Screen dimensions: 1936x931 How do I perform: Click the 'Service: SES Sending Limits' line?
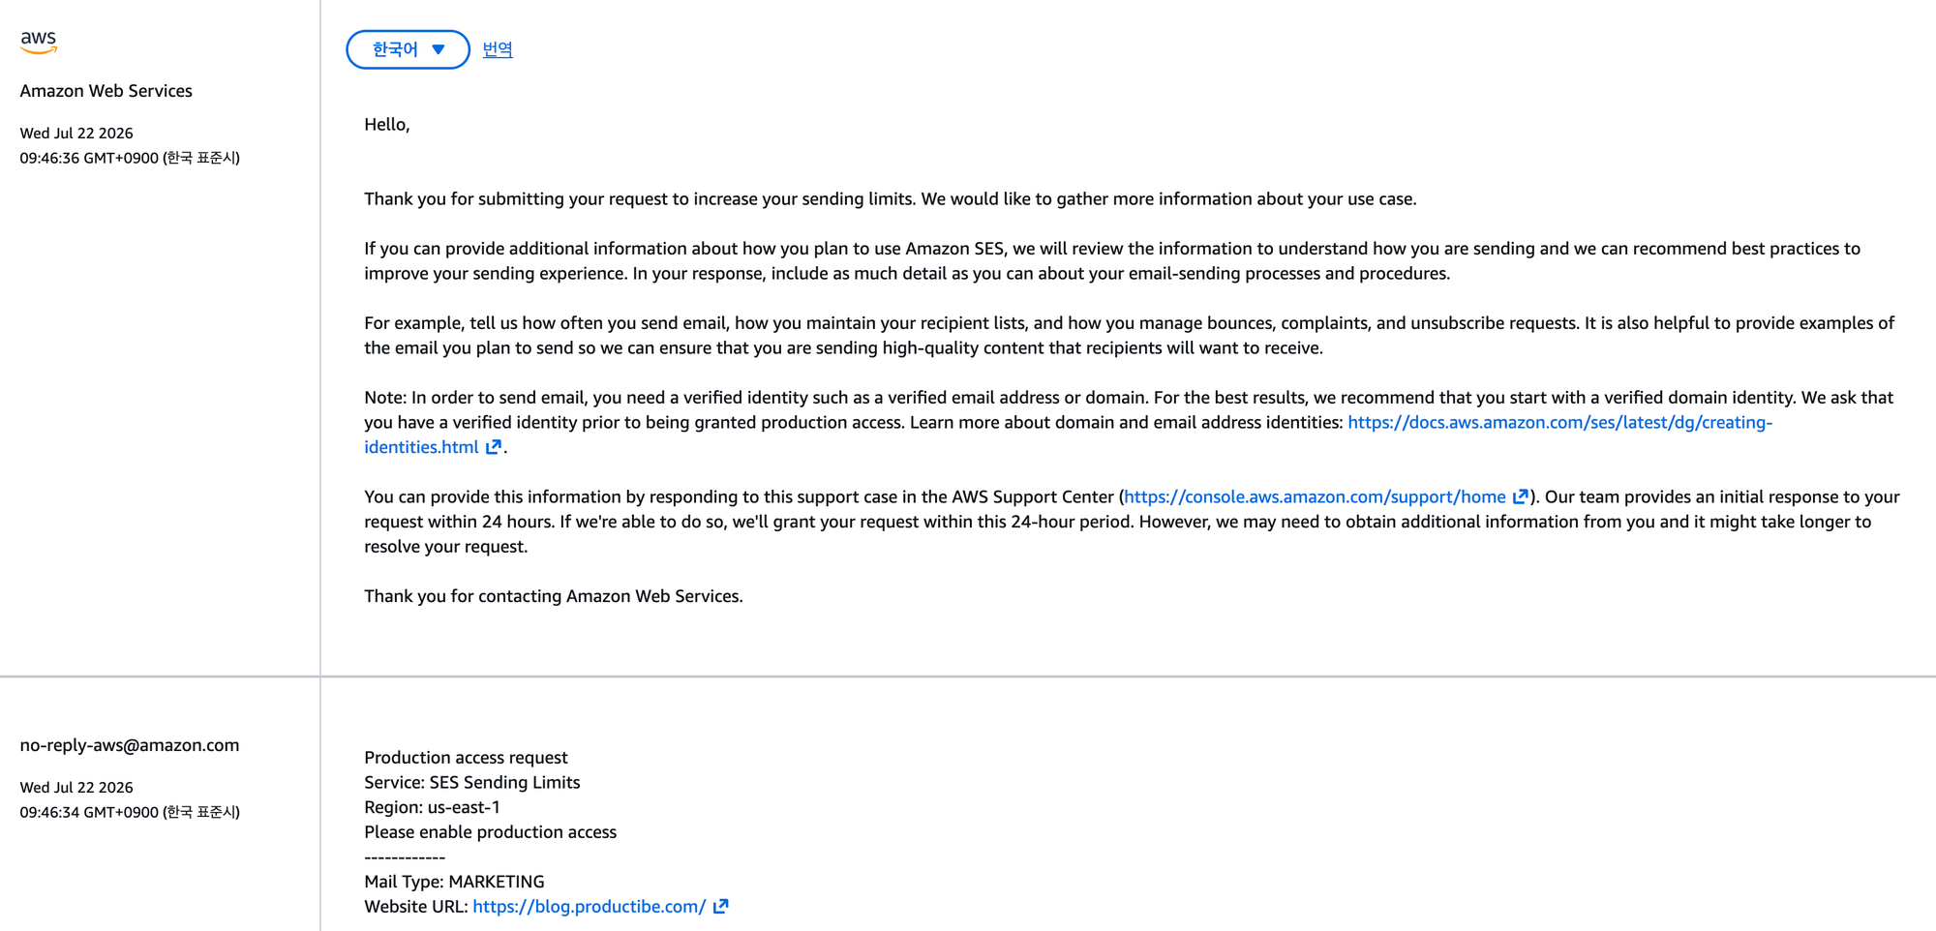(472, 782)
